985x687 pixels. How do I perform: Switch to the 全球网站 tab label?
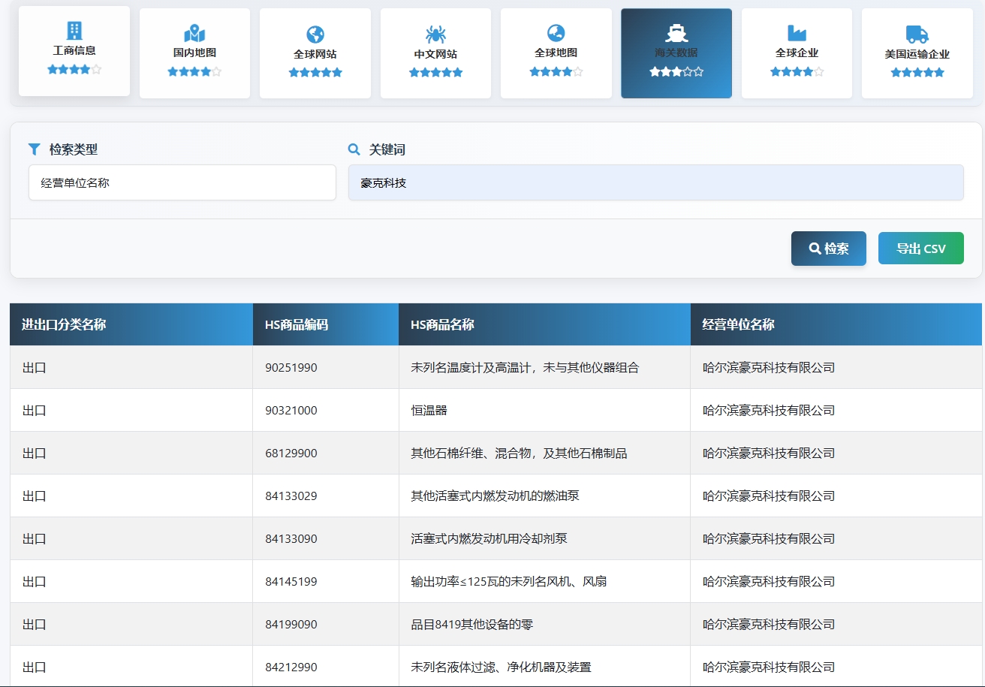315,54
